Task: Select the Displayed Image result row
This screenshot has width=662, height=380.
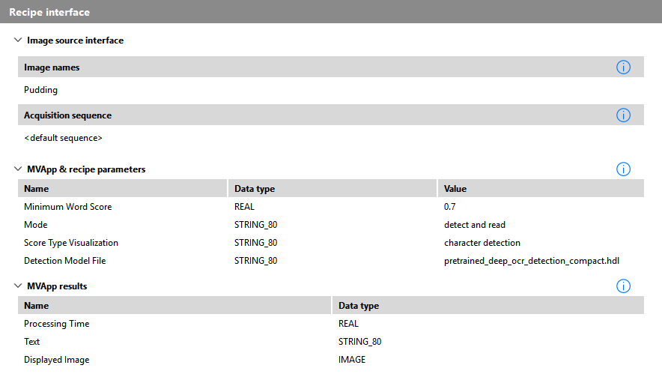Action: (57, 360)
